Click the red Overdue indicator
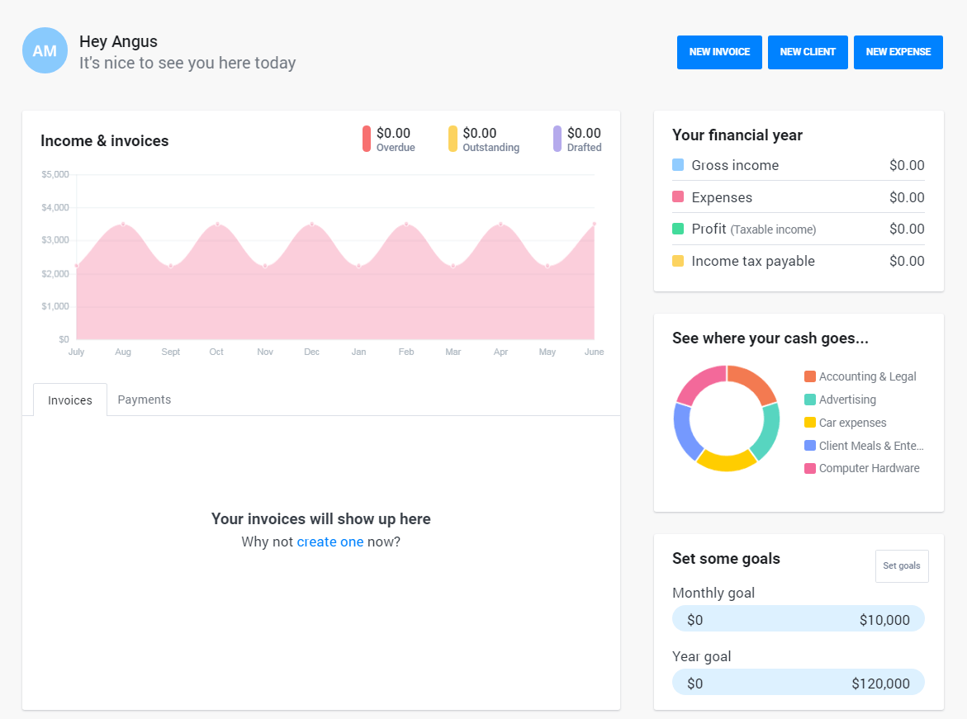Viewport: 967px width, 719px height. click(366, 140)
